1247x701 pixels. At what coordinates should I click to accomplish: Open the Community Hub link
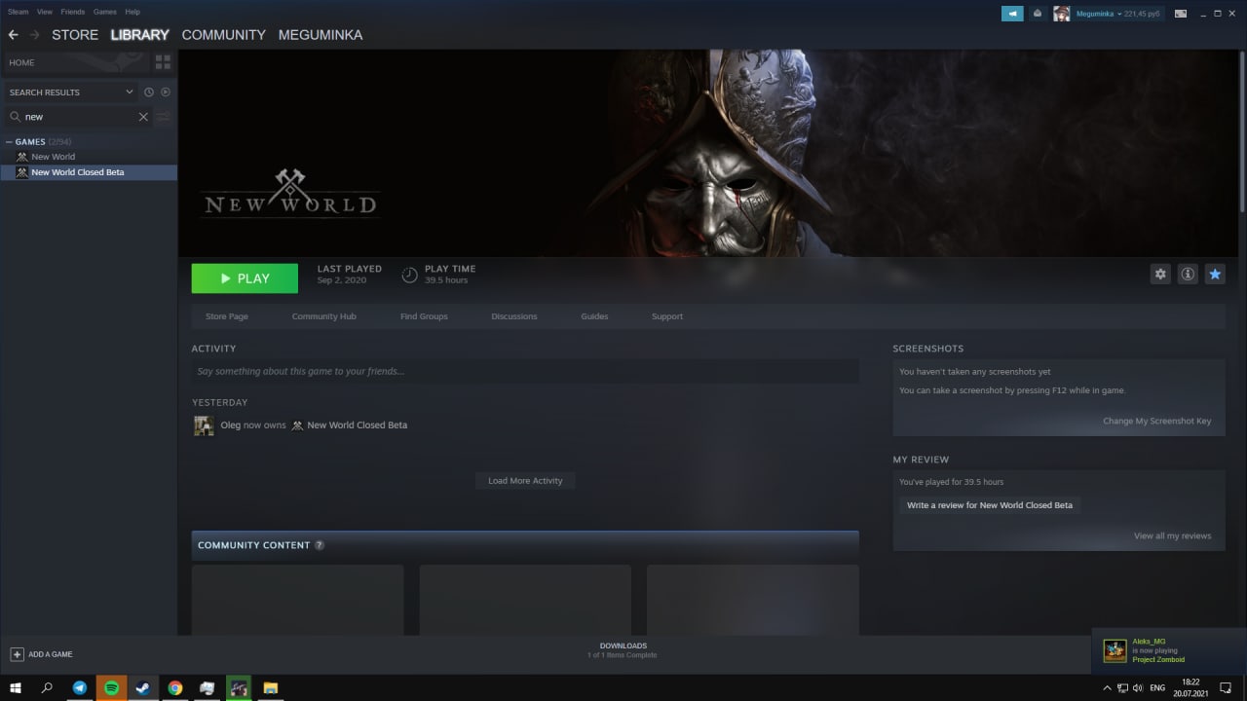(x=324, y=316)
